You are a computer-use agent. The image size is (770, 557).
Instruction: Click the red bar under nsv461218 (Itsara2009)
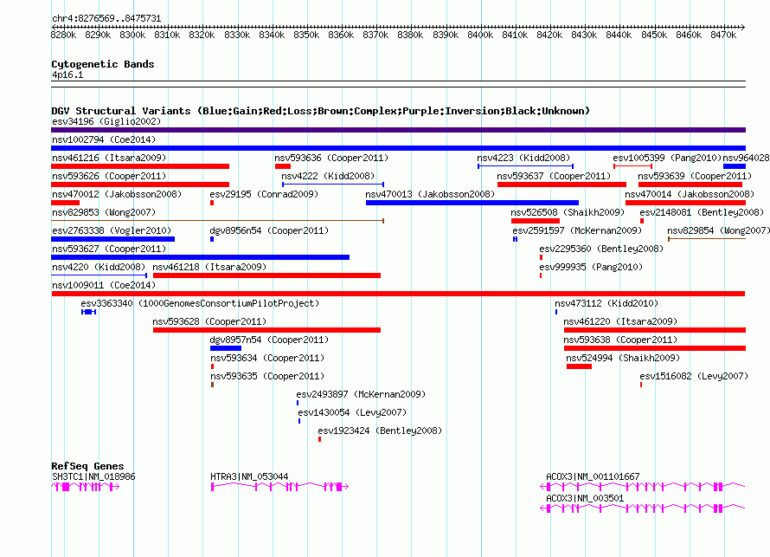[x=266, y=275]
